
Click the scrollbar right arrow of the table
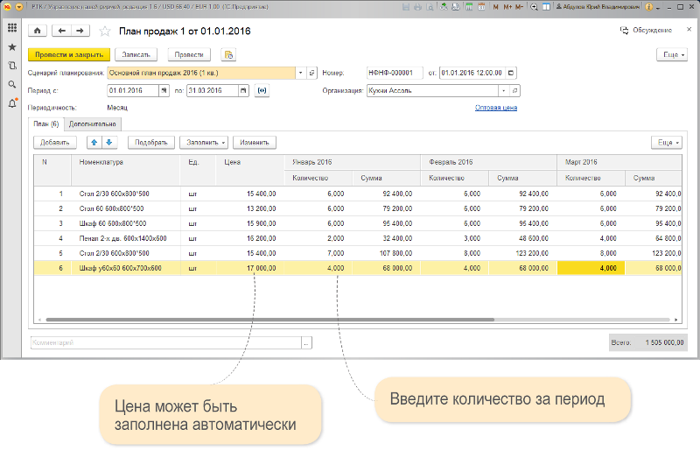tap(675, 320)
